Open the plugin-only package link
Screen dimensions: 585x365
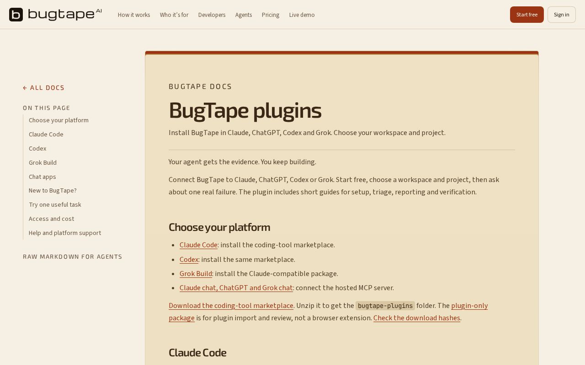(x=469, y=306)
